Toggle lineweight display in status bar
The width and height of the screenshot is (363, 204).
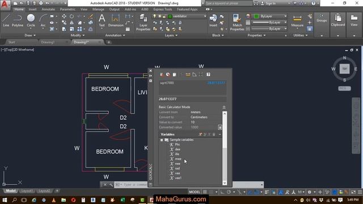tap(267, 192)
